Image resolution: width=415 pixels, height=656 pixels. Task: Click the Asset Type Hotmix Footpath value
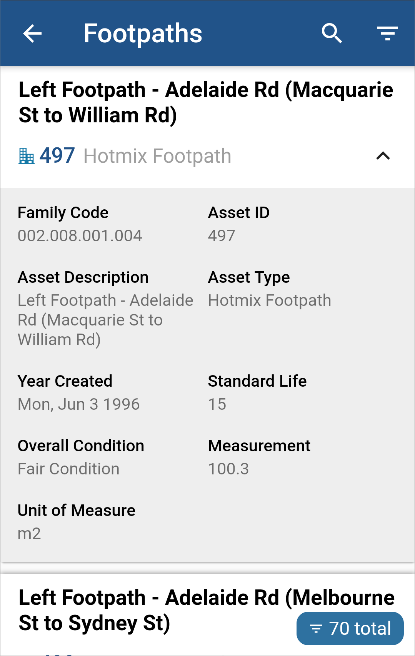point(270,300)
